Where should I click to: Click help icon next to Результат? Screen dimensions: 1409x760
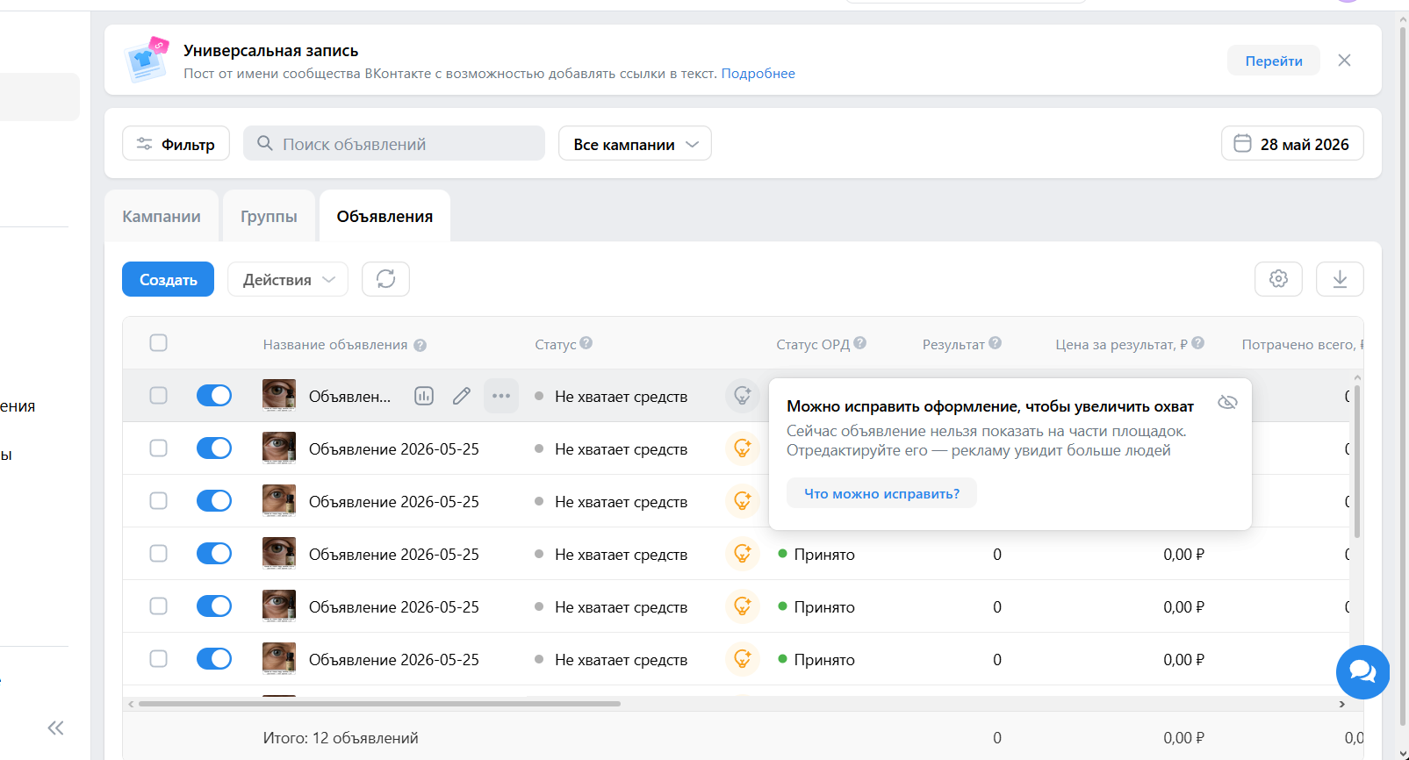996,343
